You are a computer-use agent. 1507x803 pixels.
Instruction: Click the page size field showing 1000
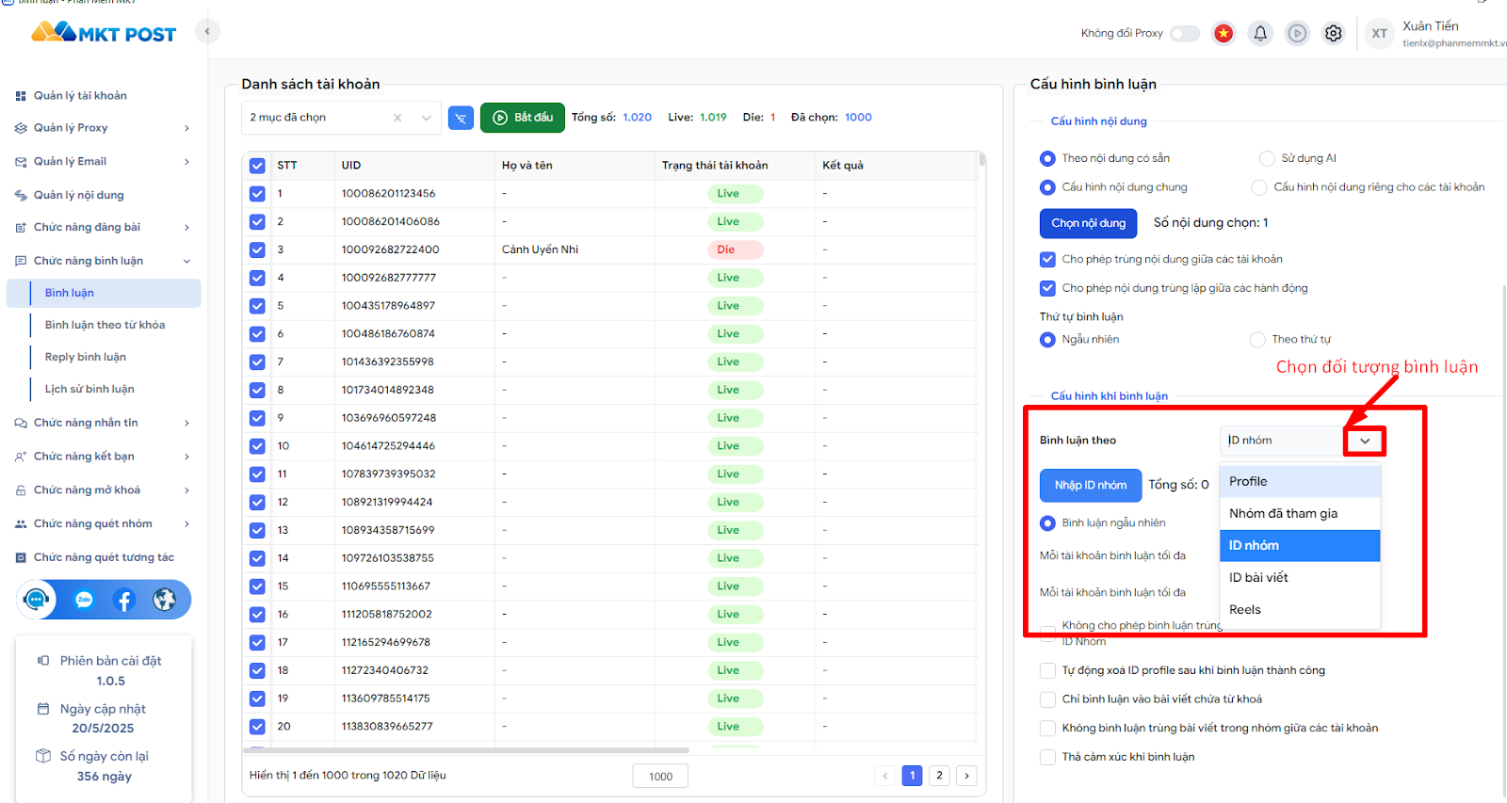tap(660, 777)
